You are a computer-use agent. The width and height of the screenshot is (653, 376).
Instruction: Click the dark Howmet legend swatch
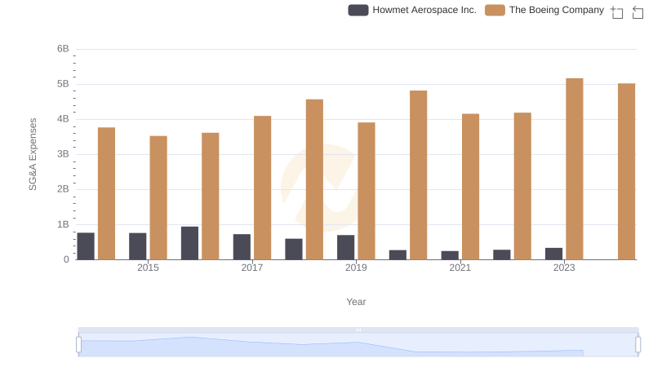click(358, 10)
